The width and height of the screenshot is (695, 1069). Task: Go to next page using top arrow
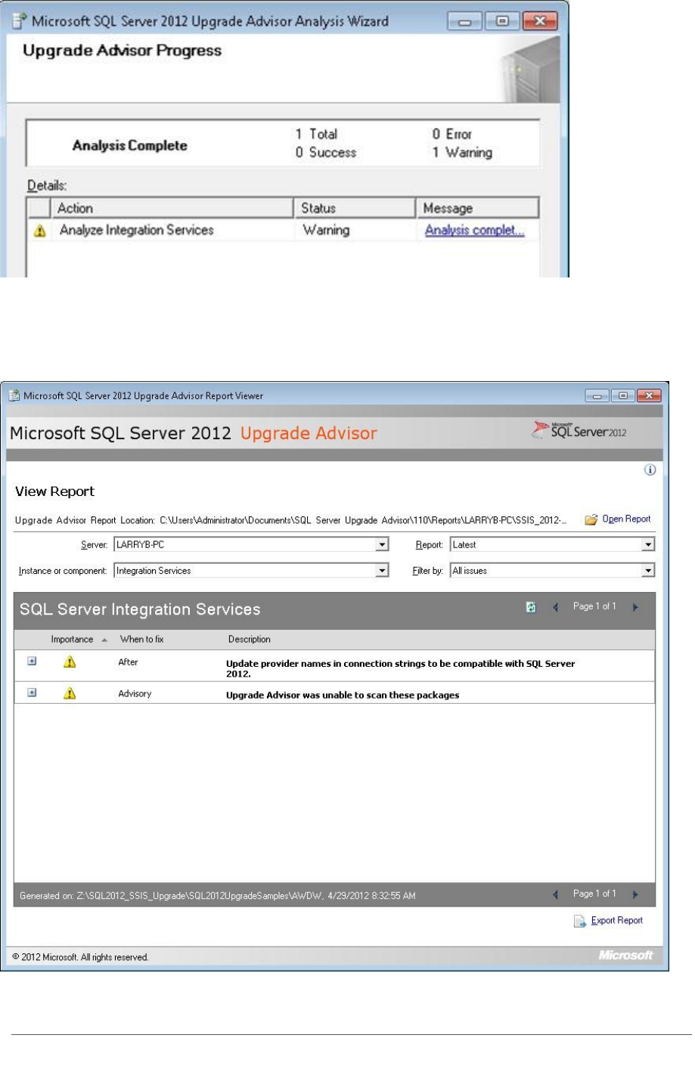(x=635, y=607)
